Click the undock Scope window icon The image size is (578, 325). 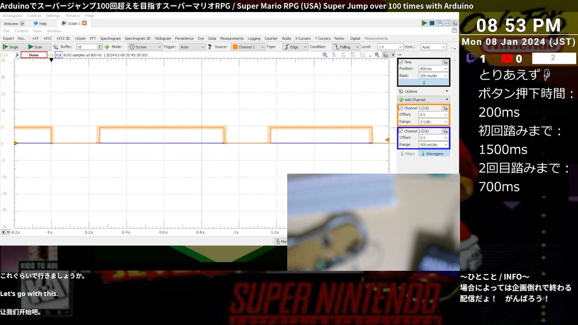click(455, 31)
